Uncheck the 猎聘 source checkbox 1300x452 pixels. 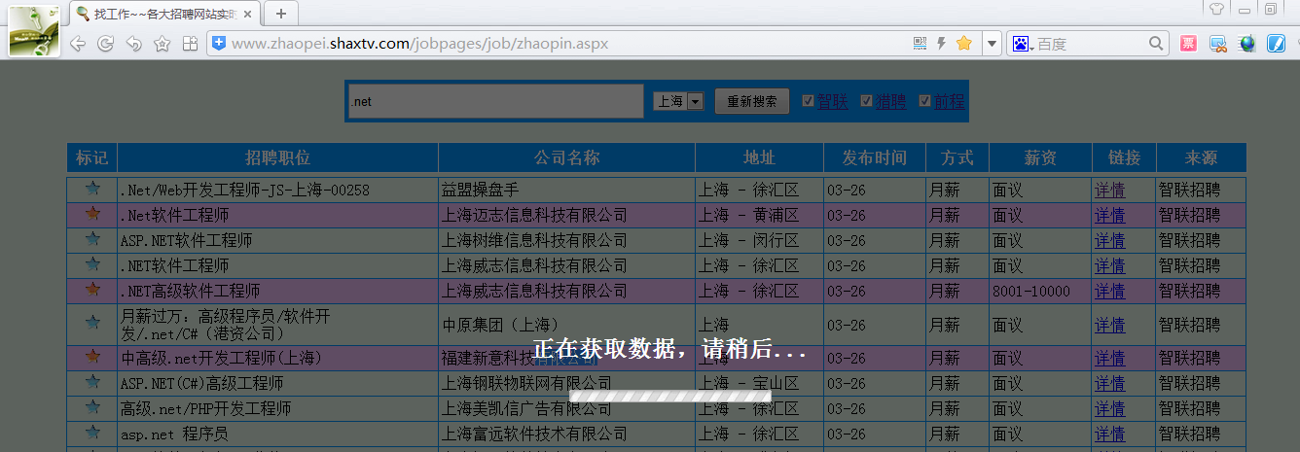[x=866, y=101]
